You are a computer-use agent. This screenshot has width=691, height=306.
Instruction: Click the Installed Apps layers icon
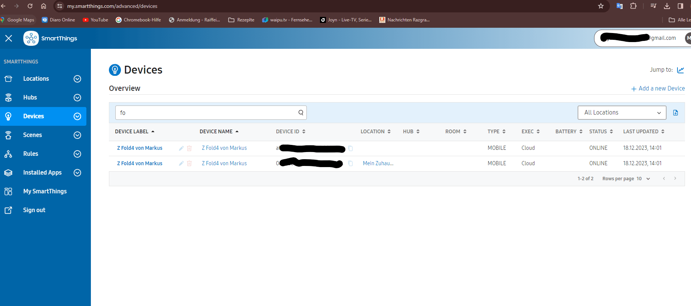coord(8,173)
